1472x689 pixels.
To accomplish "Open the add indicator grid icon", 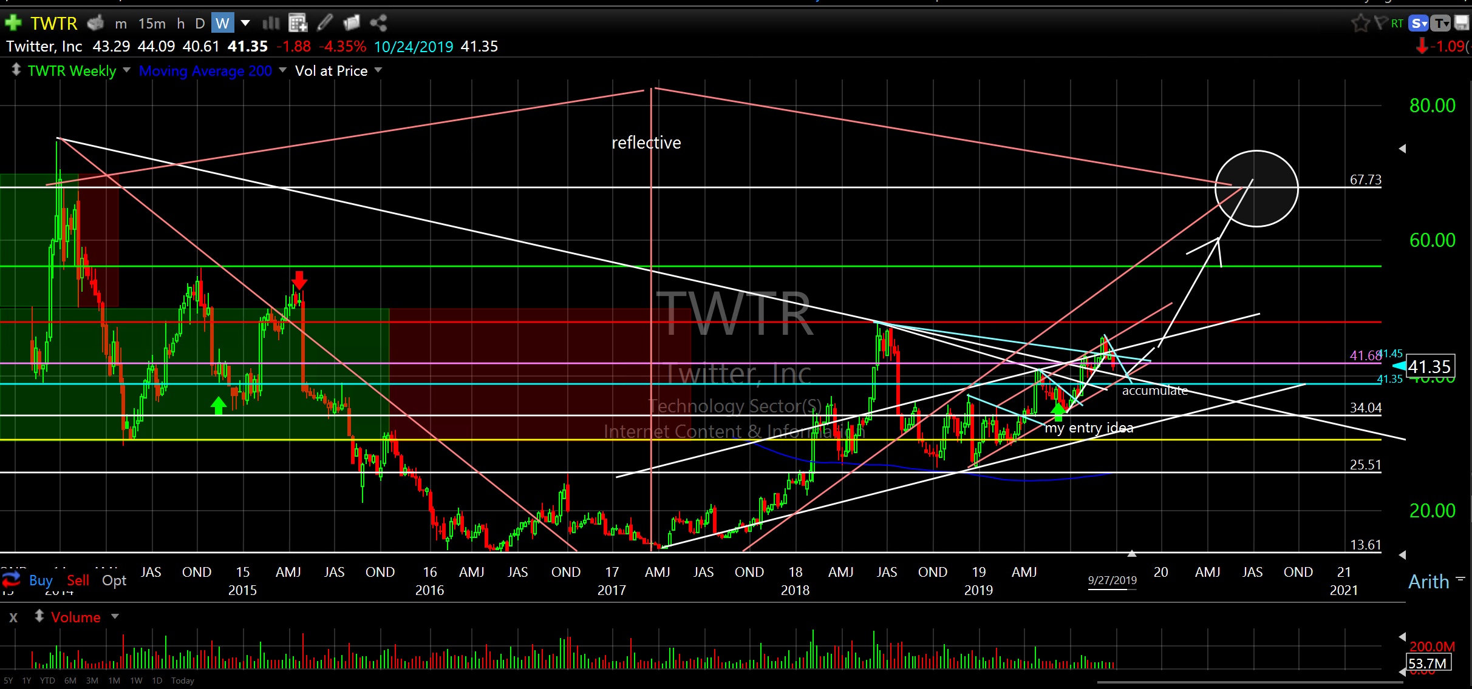I will [298, 23].
